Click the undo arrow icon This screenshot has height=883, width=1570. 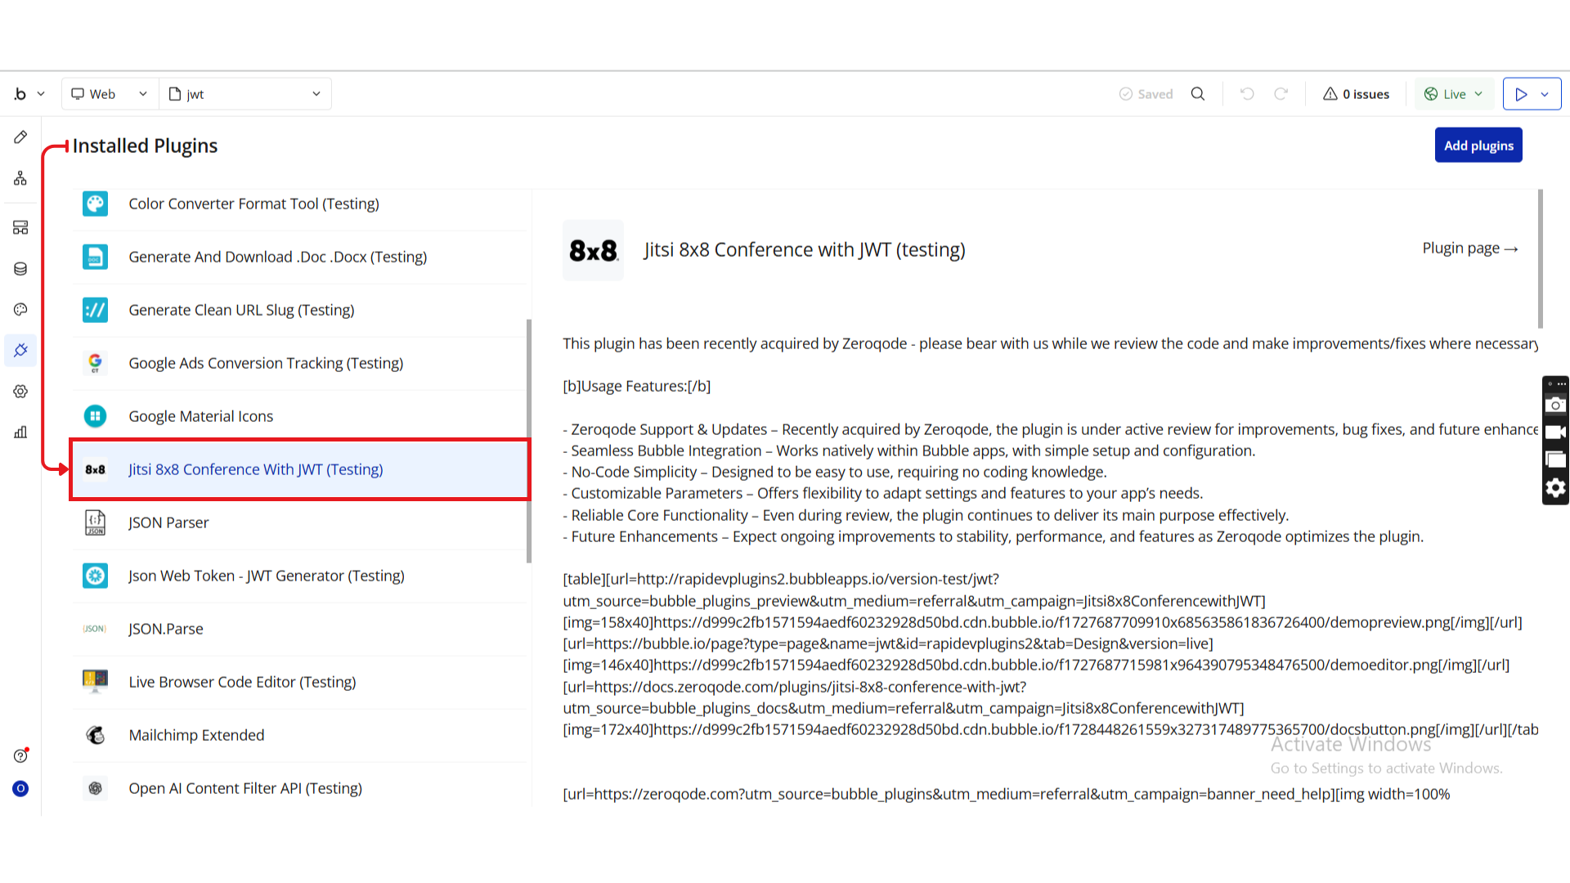1247,94
